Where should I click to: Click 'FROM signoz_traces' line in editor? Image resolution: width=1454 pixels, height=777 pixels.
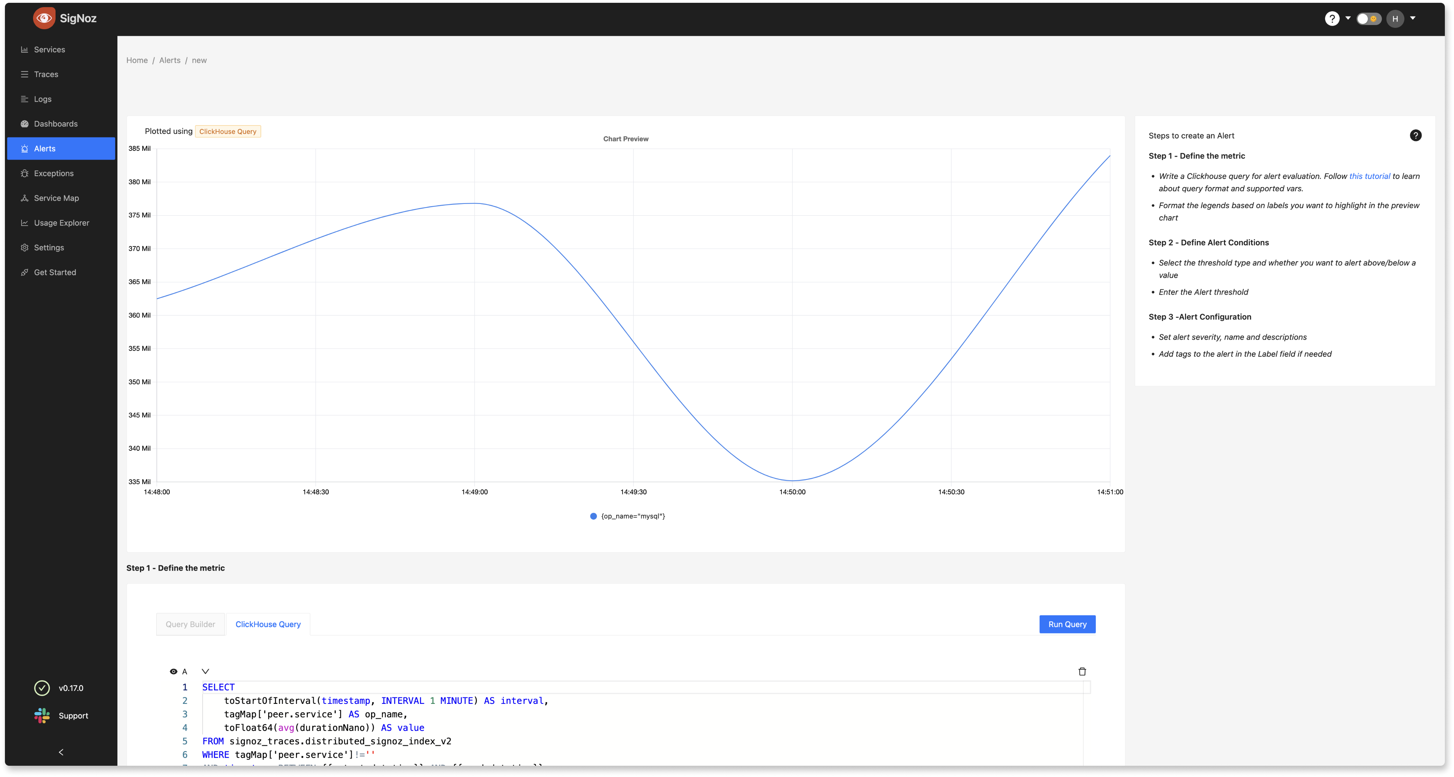click(327, 741)
